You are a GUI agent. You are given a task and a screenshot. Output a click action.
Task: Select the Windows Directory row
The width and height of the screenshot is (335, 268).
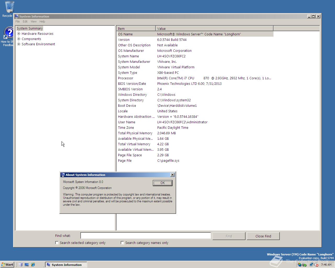[195, 94]
